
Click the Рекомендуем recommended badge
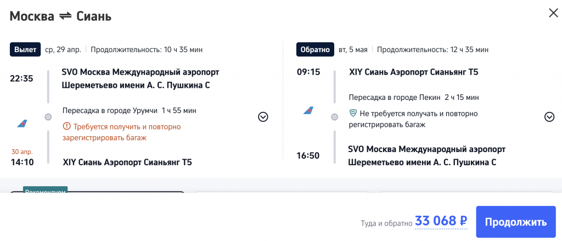[x=45, y=190]
